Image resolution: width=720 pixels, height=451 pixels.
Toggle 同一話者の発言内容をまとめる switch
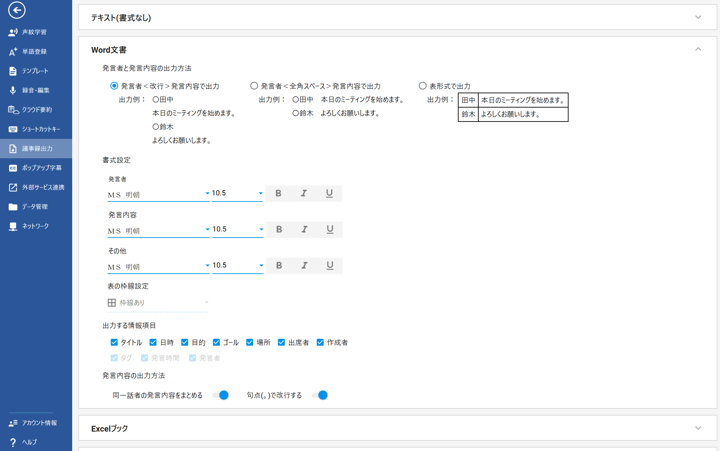[221, 395]
